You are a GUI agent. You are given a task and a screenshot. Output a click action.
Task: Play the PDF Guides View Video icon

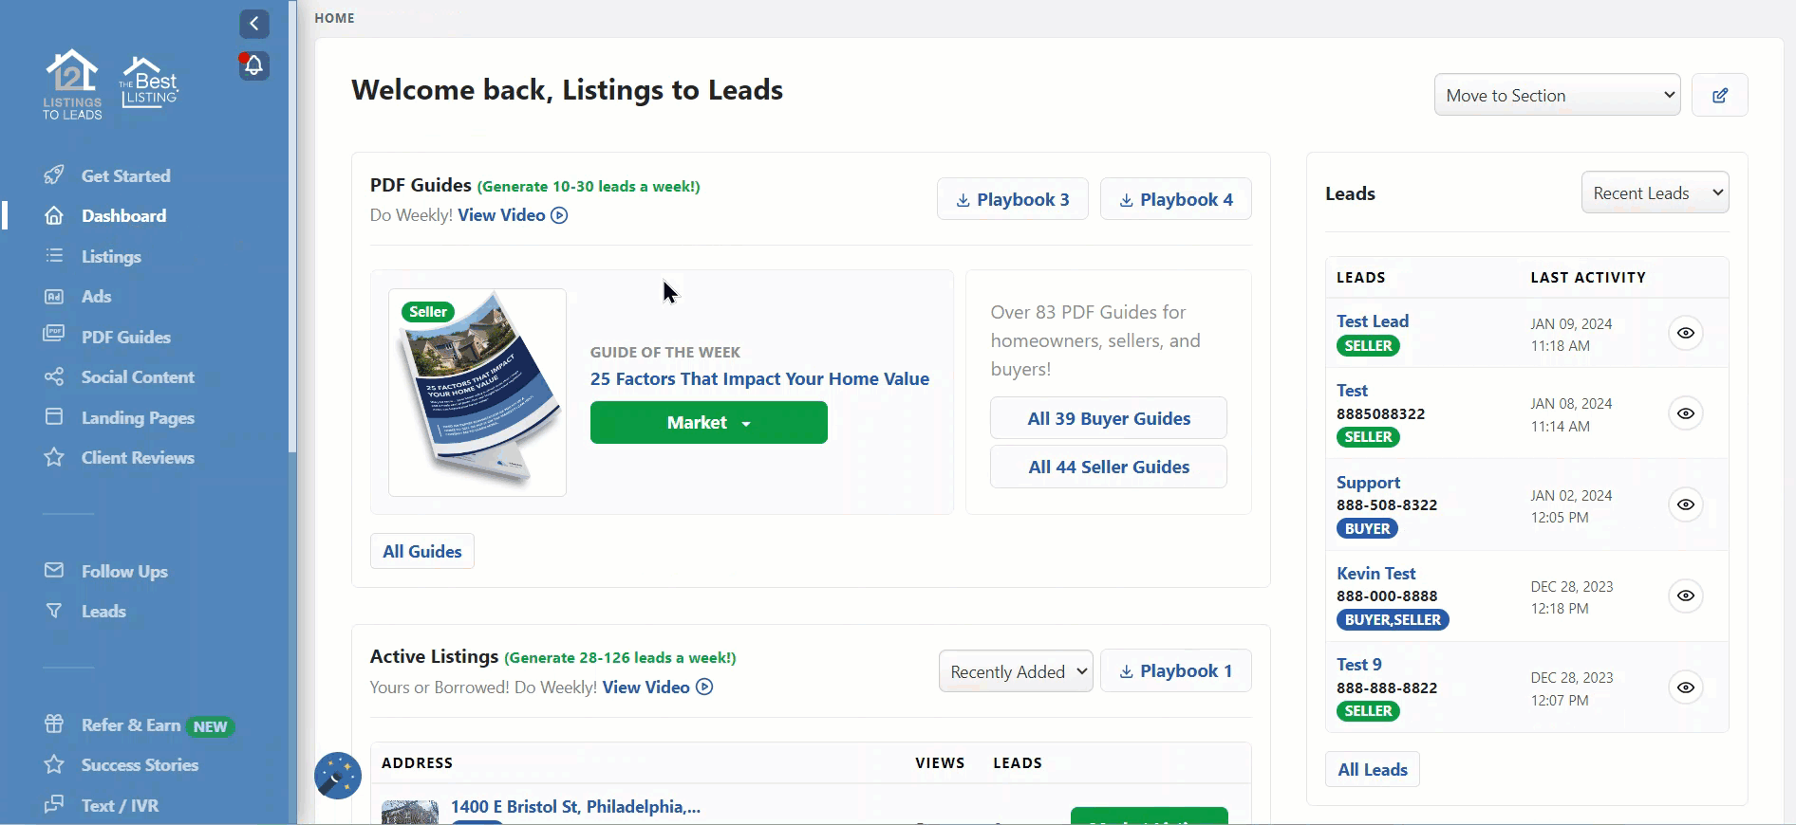560,215
